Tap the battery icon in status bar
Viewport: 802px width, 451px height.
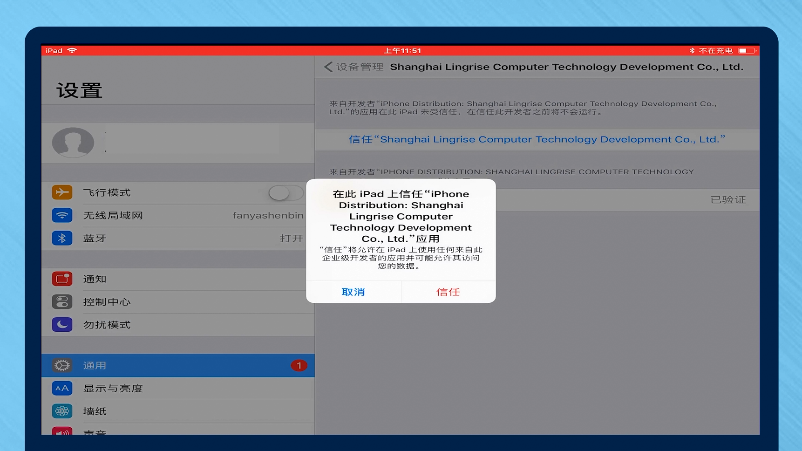pos(747,50)
